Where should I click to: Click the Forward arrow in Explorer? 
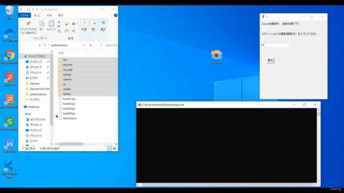pos(30,45)
